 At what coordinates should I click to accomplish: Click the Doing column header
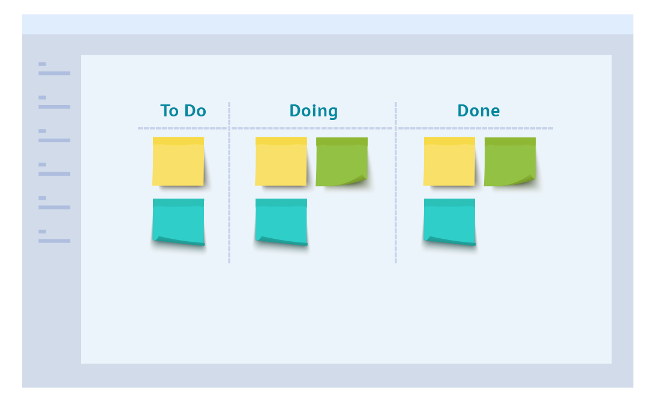click(313, 111)
